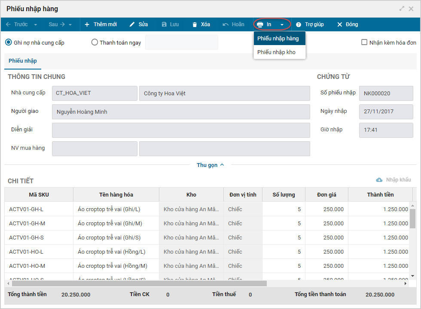Click the vertical scrollbar up arrow
Screen dimensions: 421x309
coord(412,206)
